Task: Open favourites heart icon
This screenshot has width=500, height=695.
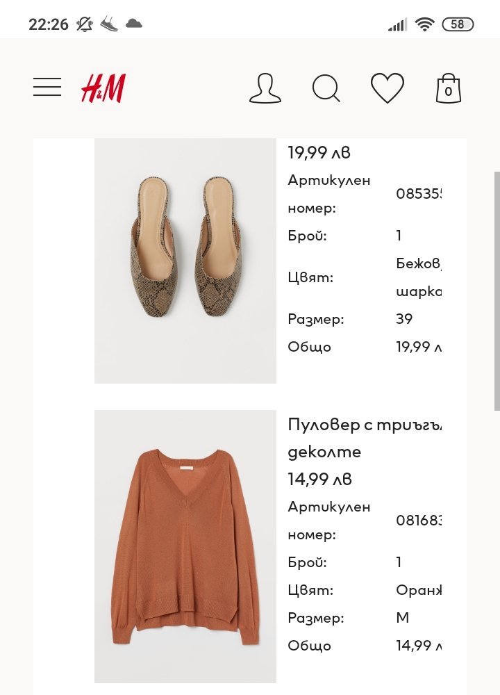Action: coord(387,88)
